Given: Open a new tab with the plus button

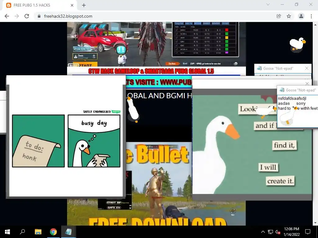Looking at the screenshot, I should 84,5.
